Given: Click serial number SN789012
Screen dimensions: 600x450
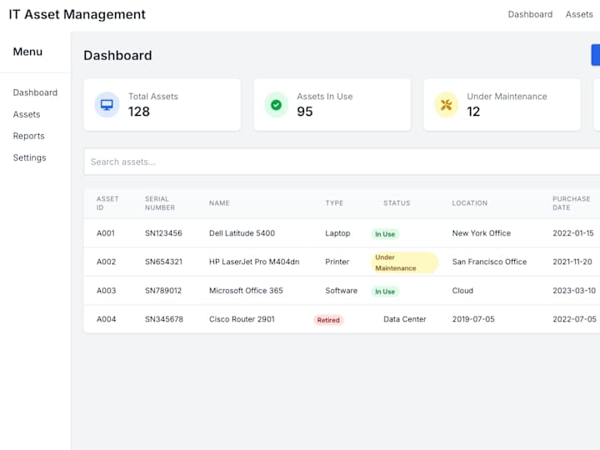Looking at the screenshot, I should pos(163,291).
